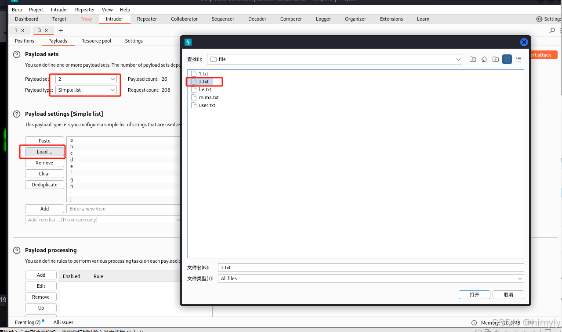
Task: Switch to the Target tab
Action: [x=59, y=19]
